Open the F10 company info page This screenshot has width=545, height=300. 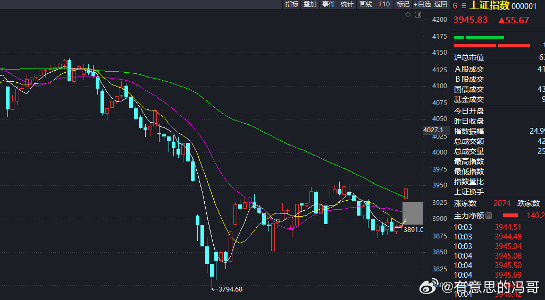(x=384, y=4)
